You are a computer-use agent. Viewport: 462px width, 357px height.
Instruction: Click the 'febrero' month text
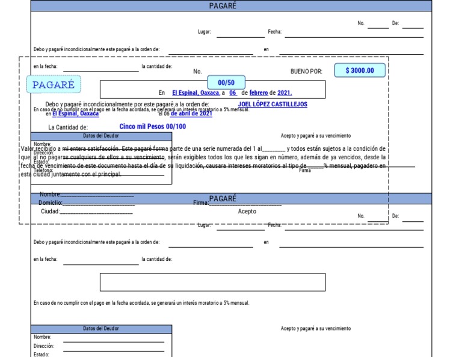(x=259, y=93)
